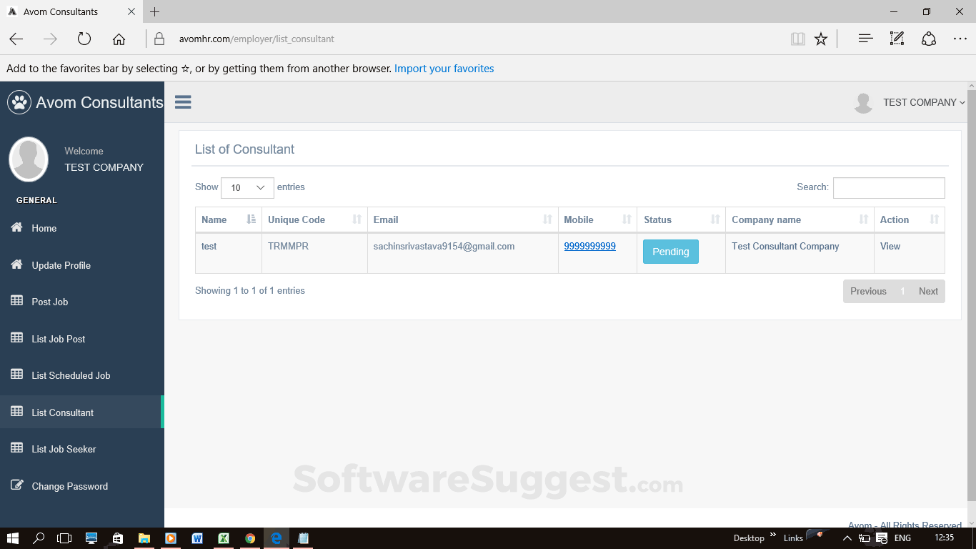Click the Pending status badge
The width and height of the screenshot is (976, 549).
pyautogui.click(x=670, y=252)
